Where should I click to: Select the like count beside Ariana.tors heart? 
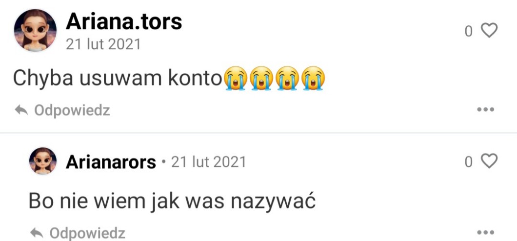tap(469, 31)
